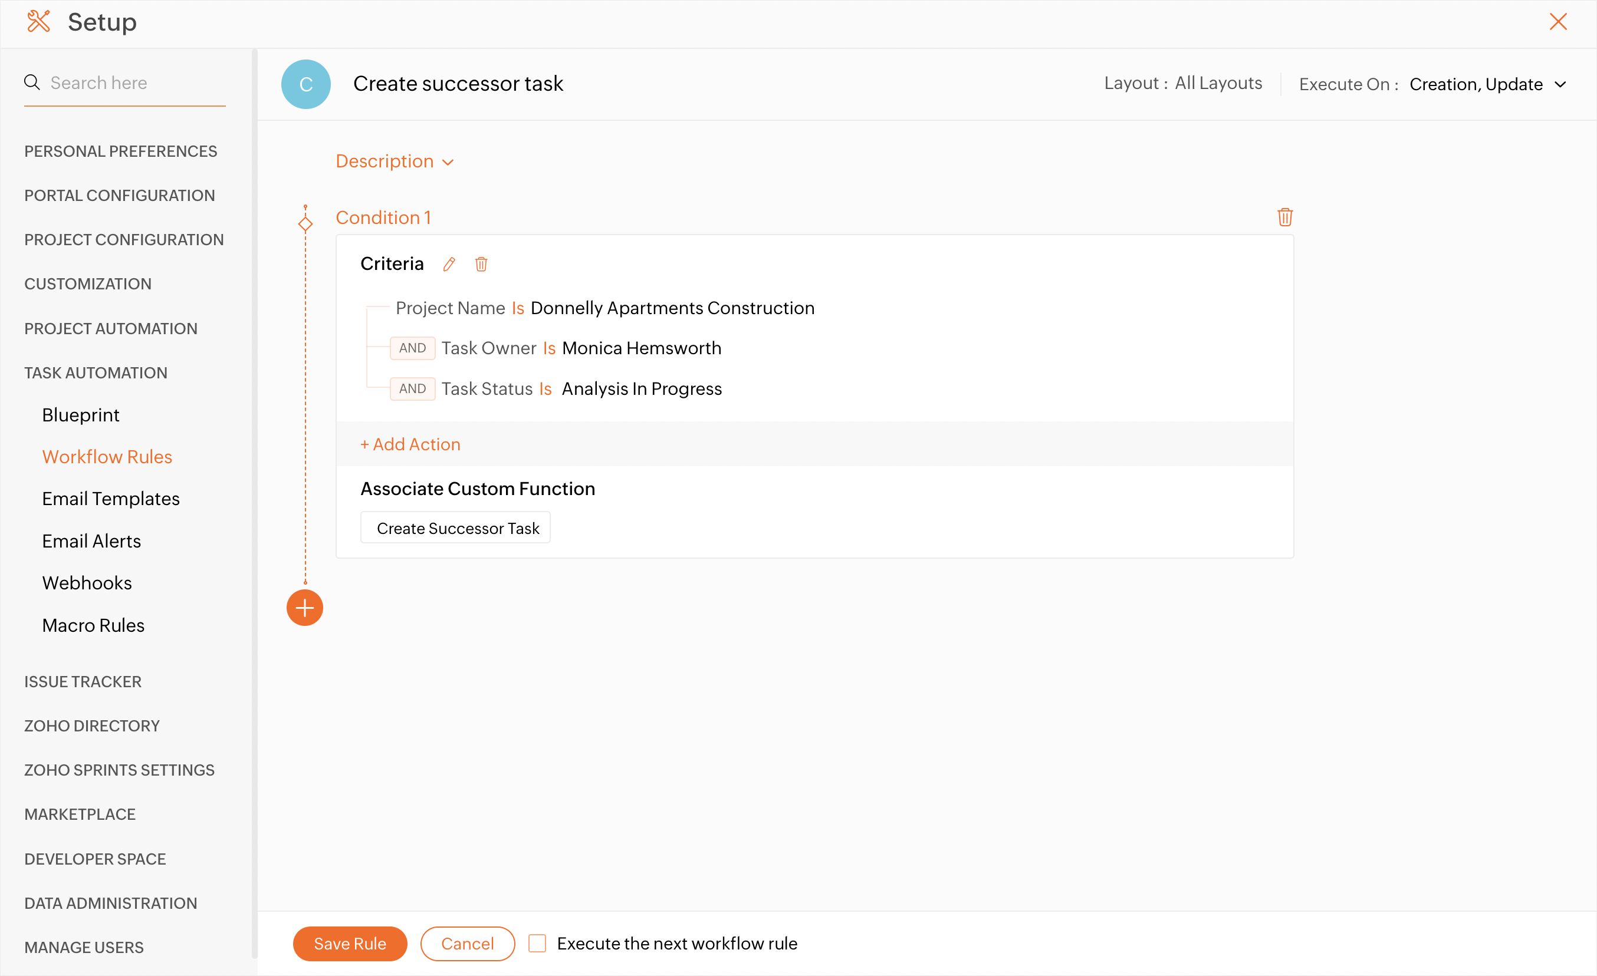The image size is (1597, 976).
Task: Click the Setup tools icon
Action: tap(38, 21)
